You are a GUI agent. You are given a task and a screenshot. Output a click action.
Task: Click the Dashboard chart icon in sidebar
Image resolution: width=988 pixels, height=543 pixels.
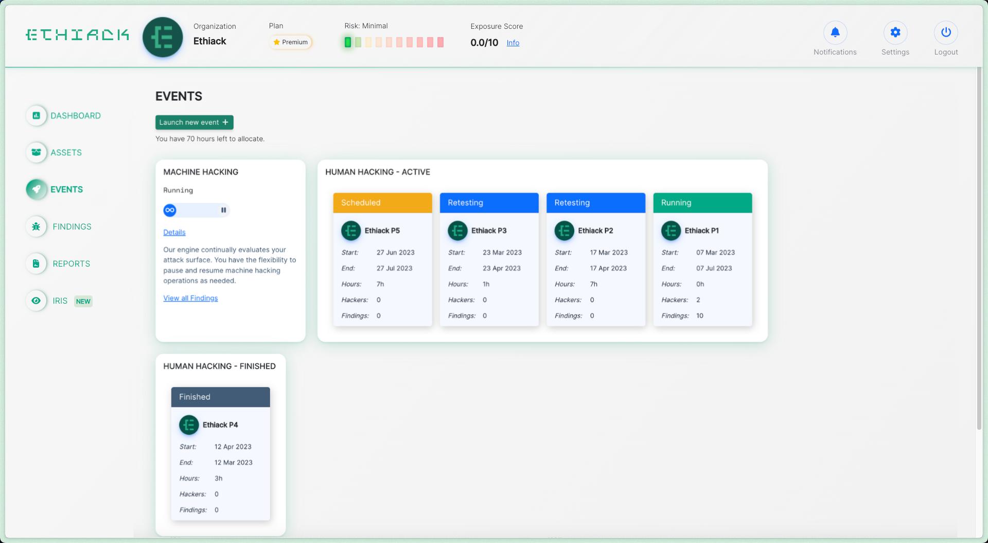36,116
